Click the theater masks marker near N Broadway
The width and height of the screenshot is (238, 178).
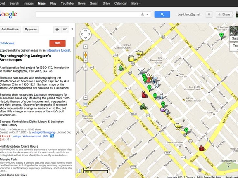(x=139, y=53)
